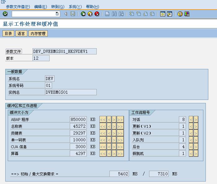Click << button for 类键表 row
Viewport: 217px width, 184px height.
point(103,133)
